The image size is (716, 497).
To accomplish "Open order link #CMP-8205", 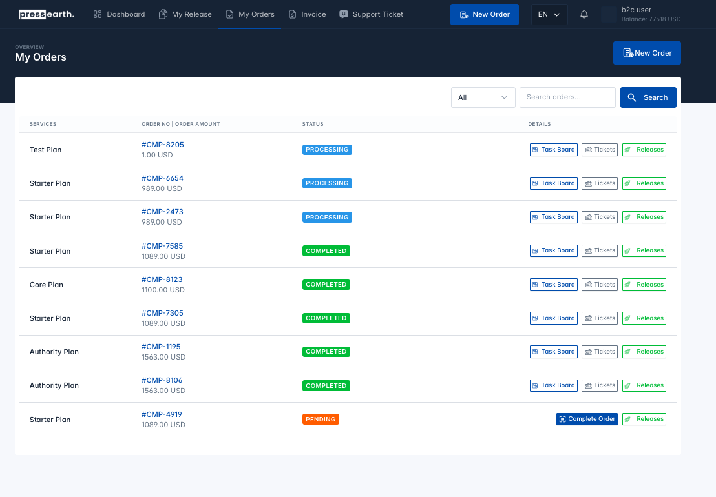I will pyautogui.click(x=163, y=145).
